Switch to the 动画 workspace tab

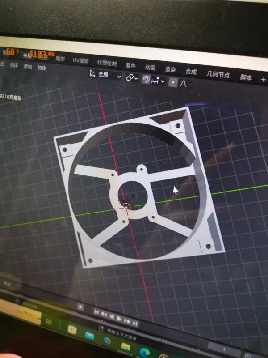[150, 68]
